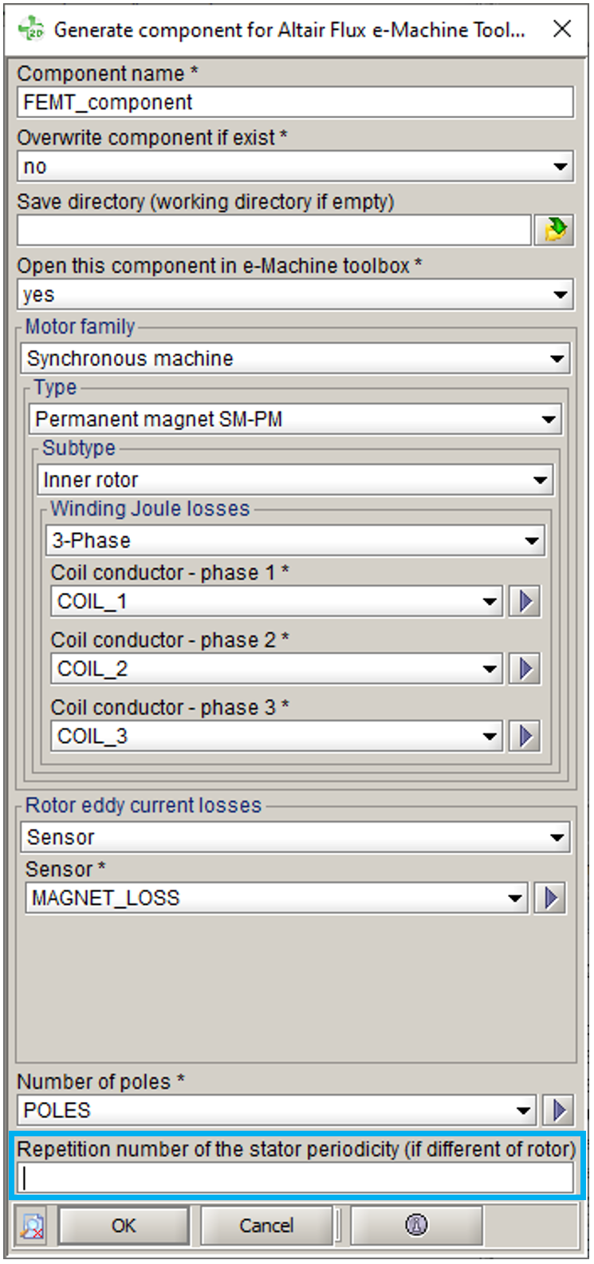Viewport: 594px width, 1264px height.
Task: Expand the Rotor eddy current losses dropdown
Action: click(295, 837)
